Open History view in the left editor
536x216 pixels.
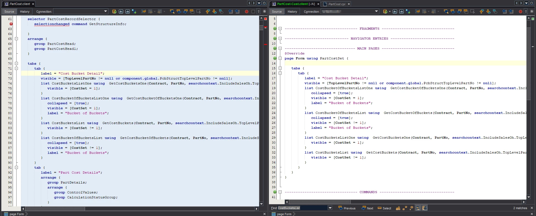[25, 12]
